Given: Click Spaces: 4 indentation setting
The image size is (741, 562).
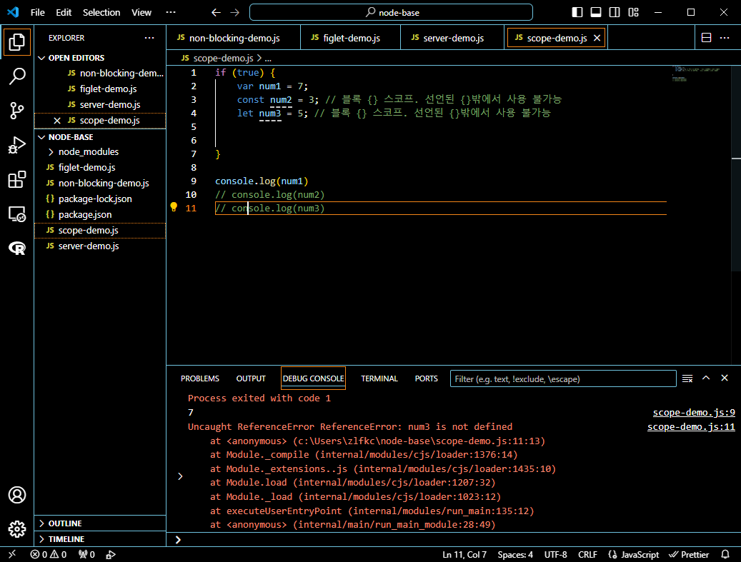Looking at the screenshot, I should [x=515, y=554].
